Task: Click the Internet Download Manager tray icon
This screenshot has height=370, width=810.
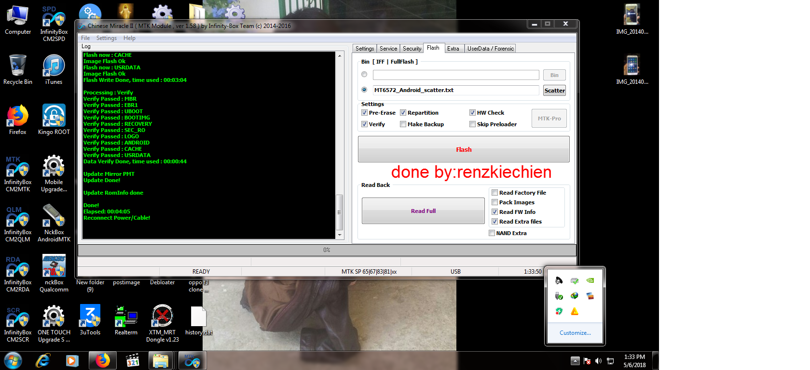Action: [575, 296]
